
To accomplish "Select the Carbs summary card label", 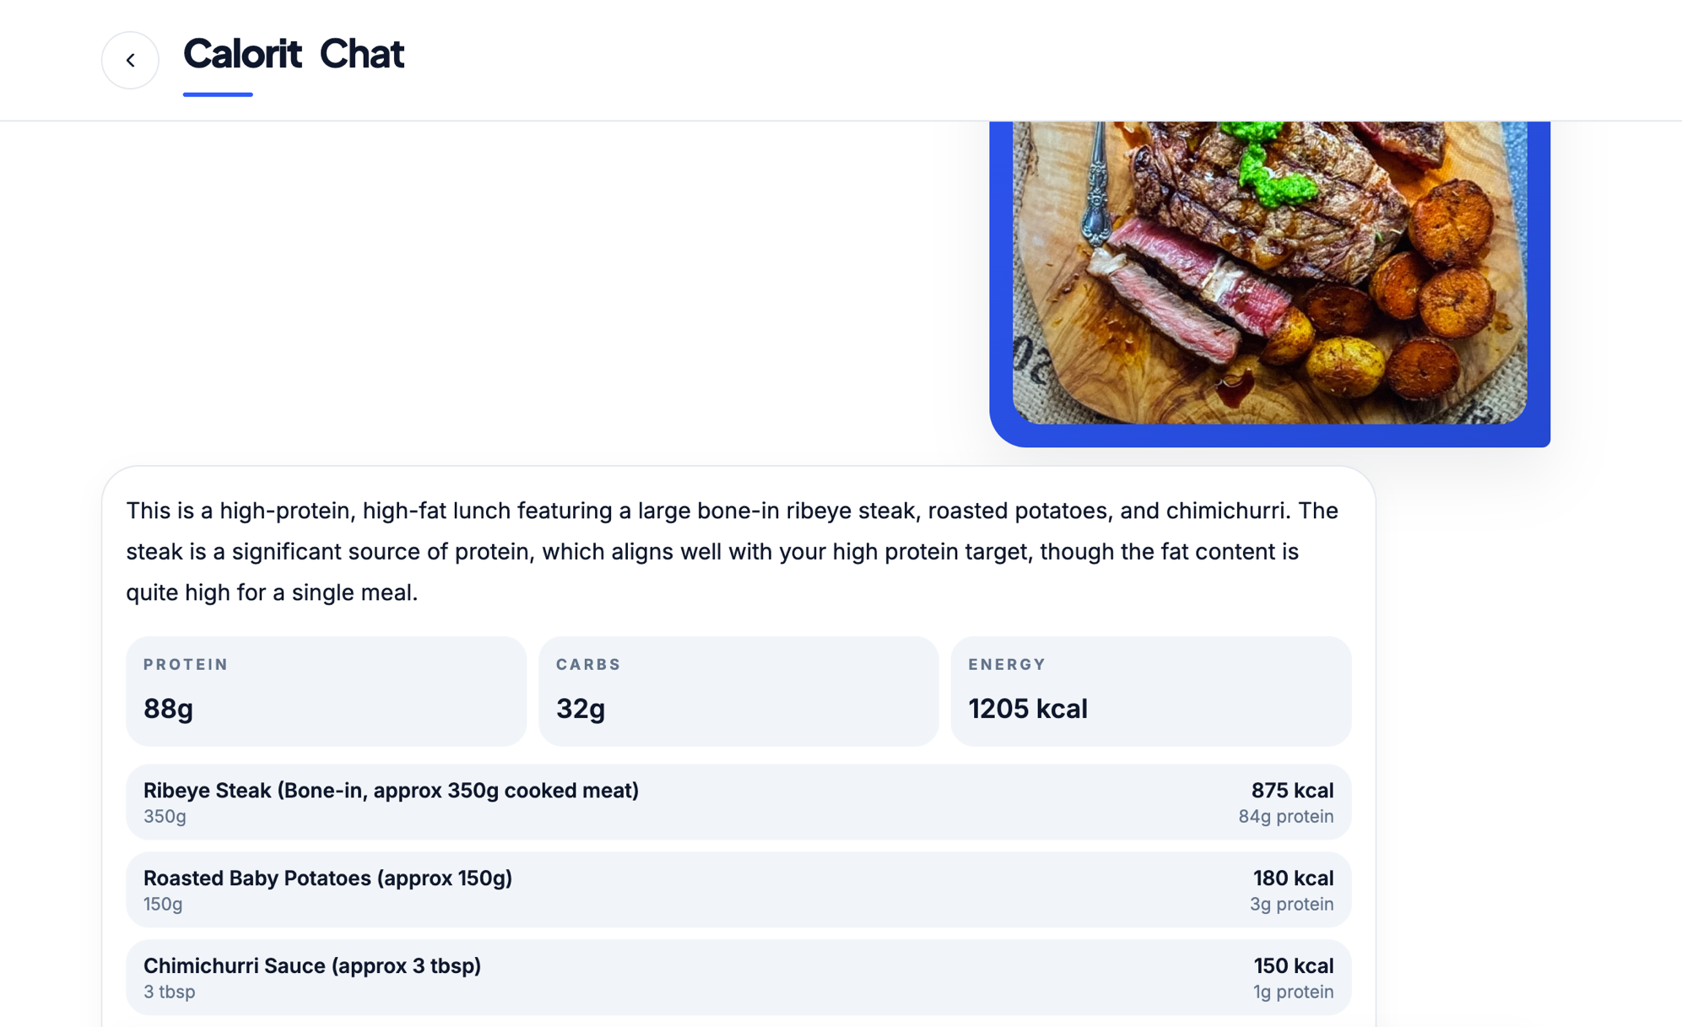I will point(588,664).
